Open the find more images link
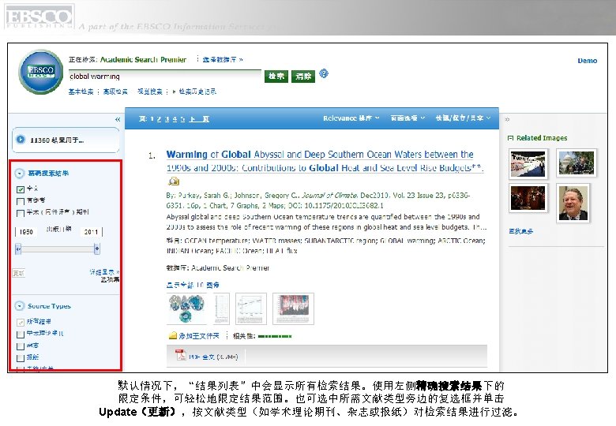 tap(521, 231)
